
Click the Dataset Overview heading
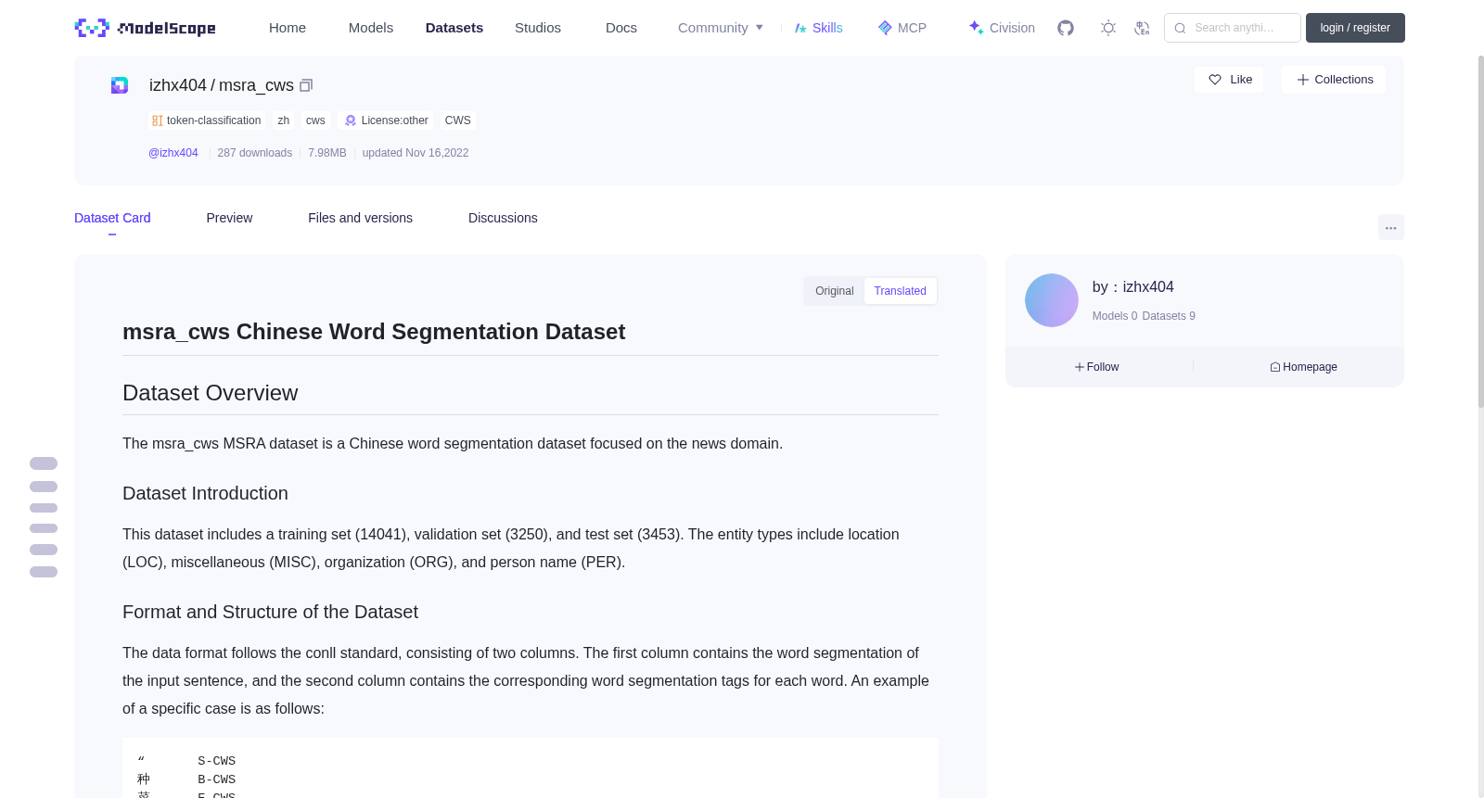coord(211,393)
